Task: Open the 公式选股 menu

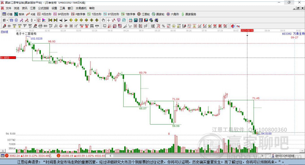Action: pos(43,8)
